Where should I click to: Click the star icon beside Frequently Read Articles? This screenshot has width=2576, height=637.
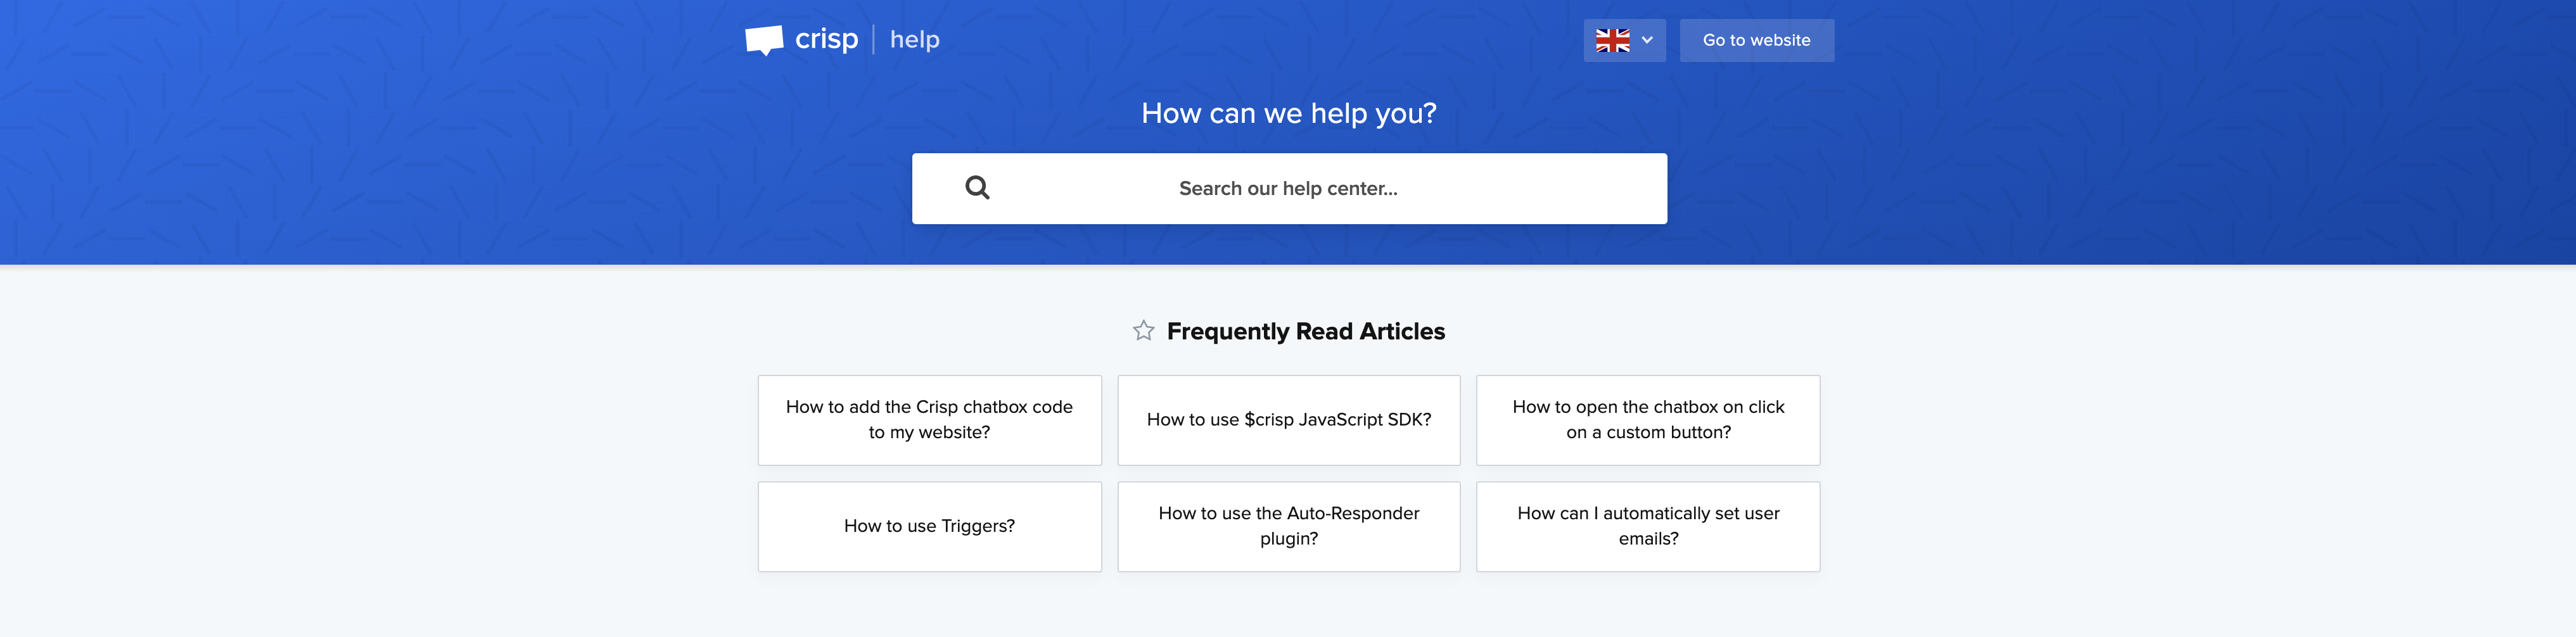(1143, 331)
